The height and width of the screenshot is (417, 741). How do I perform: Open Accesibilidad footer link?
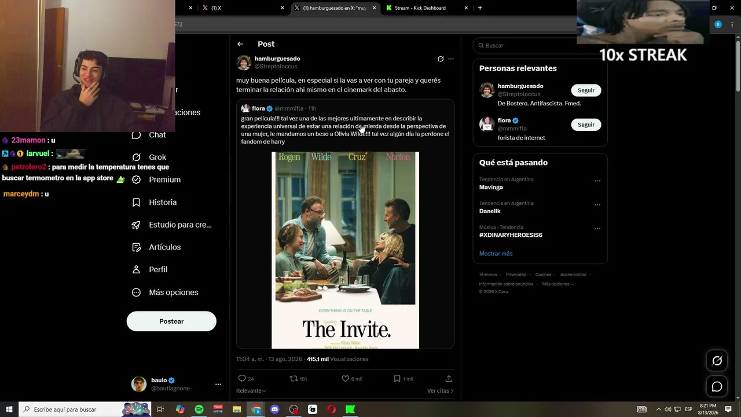pos(573,275)
